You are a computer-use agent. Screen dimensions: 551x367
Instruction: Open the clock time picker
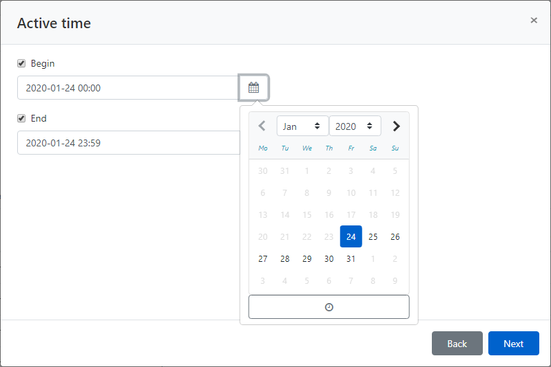[329, 307]
